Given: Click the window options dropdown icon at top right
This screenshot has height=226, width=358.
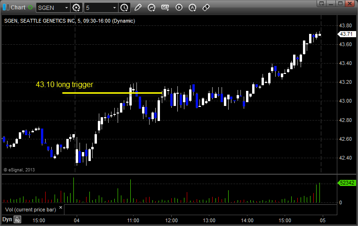Looking at the screenshot, I should pyautogui.click(x=321, y=3).
